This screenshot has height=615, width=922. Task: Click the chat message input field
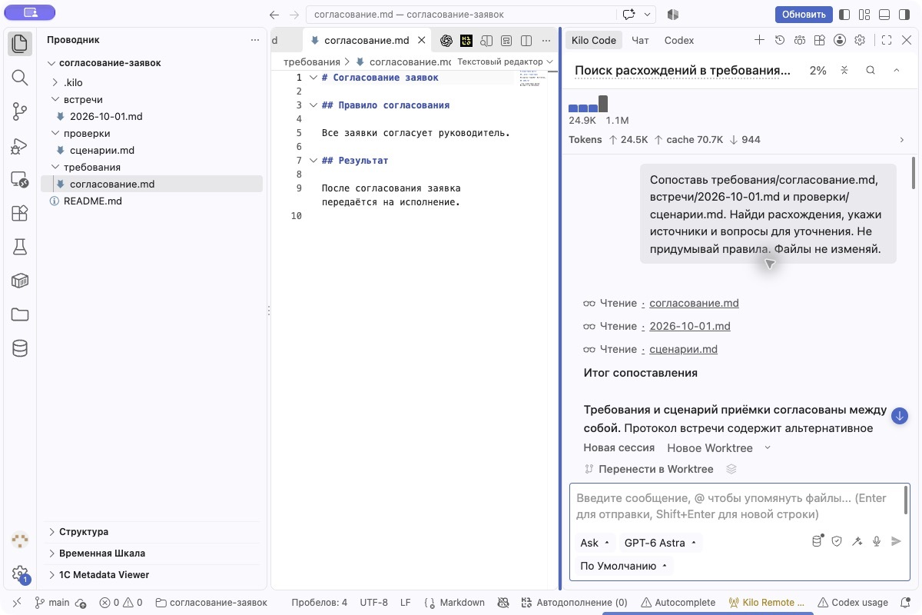point(738,506)
